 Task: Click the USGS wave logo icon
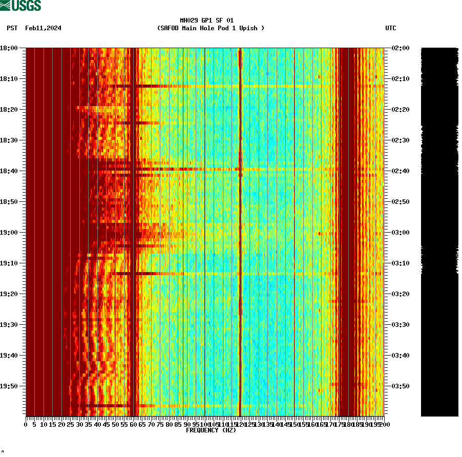tap(5, 5)
